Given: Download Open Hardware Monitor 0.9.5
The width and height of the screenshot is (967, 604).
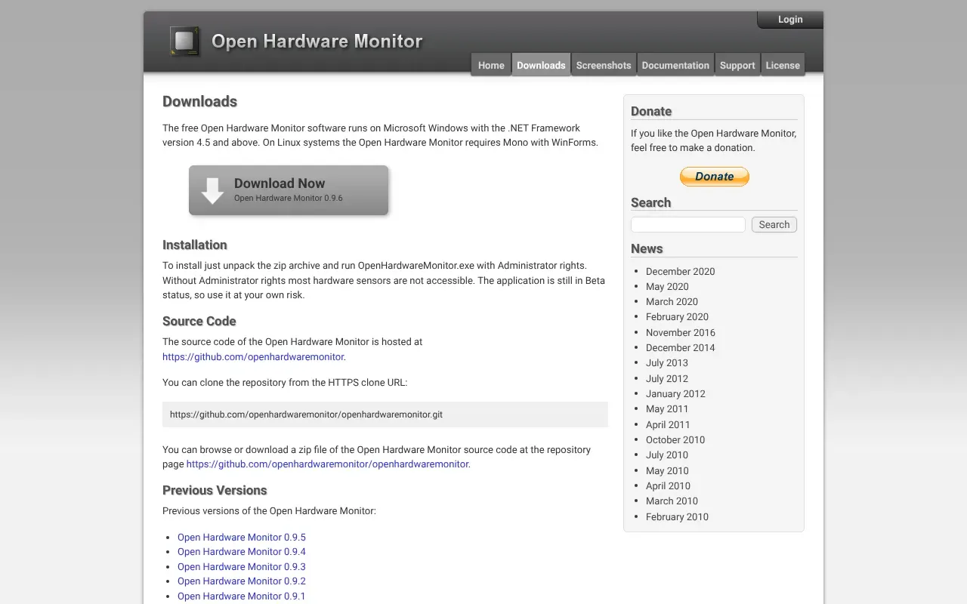Looking at the screenshot, I should pyautogui.click(x=241, y=537).
